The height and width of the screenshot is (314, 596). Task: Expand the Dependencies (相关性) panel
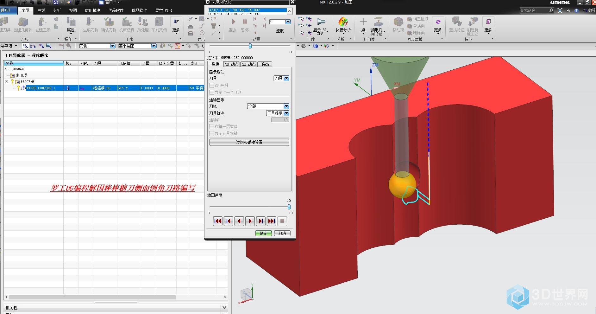pyautogui.click(x=224, y=308)
